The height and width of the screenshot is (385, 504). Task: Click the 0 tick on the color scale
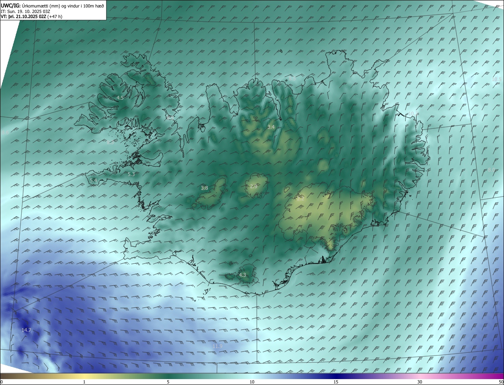tap(2, 382)
